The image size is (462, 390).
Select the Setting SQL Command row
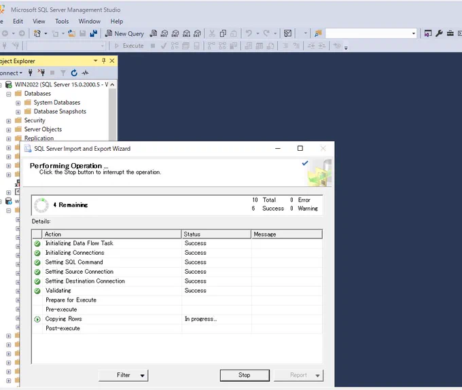(177, 262)
